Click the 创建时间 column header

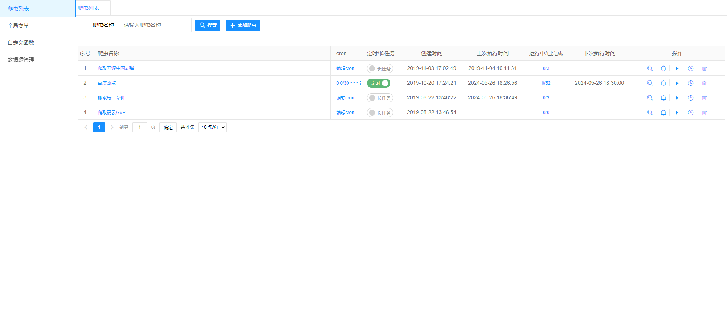[x=432, y=54]
